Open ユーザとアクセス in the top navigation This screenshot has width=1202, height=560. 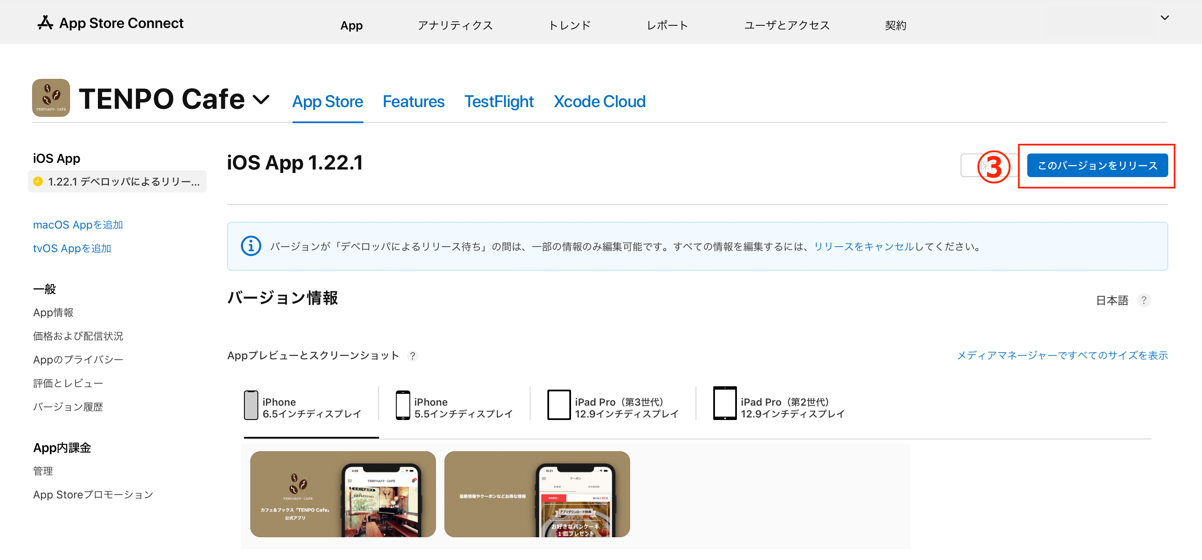(x=787, y=25)
